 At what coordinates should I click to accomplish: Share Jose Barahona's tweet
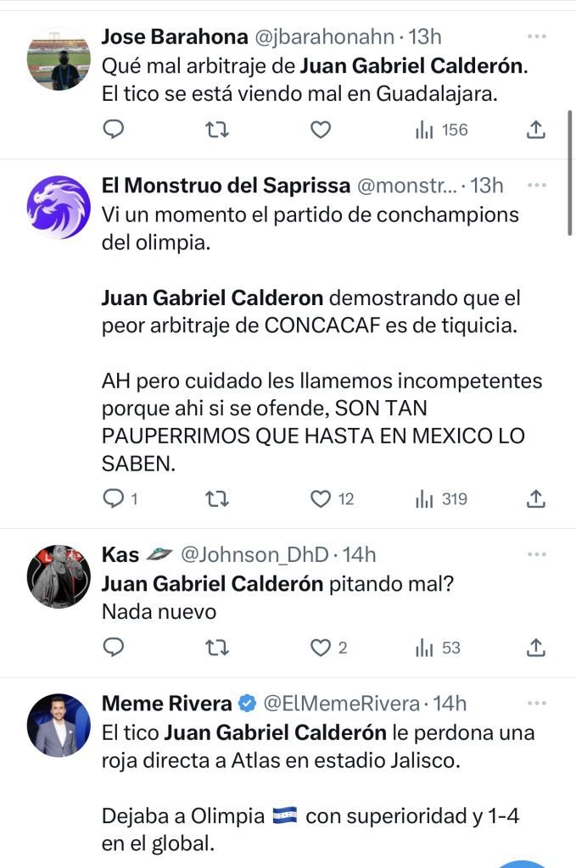point(535,130)
